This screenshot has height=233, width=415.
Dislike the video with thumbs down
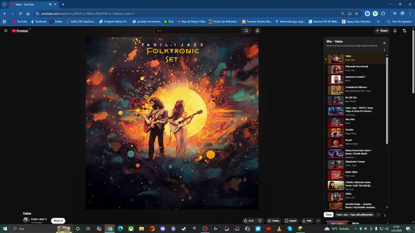point(260,221)
